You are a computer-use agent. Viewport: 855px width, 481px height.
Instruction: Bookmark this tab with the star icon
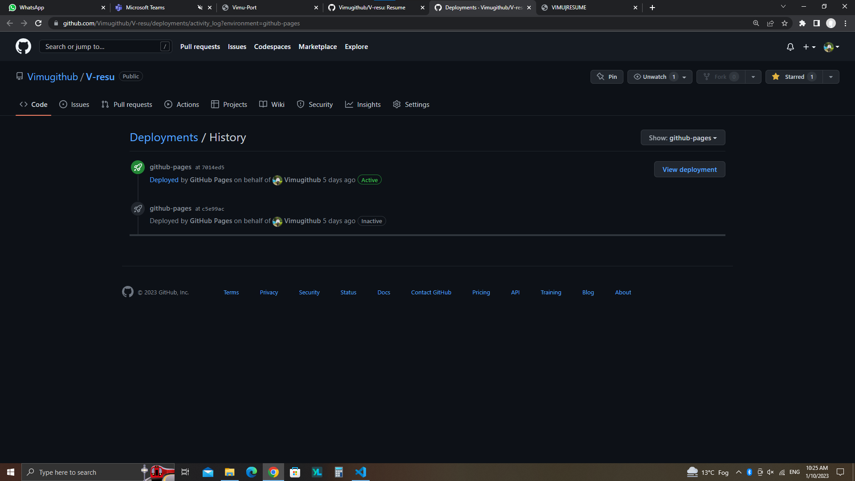click(x=785, y=23)
